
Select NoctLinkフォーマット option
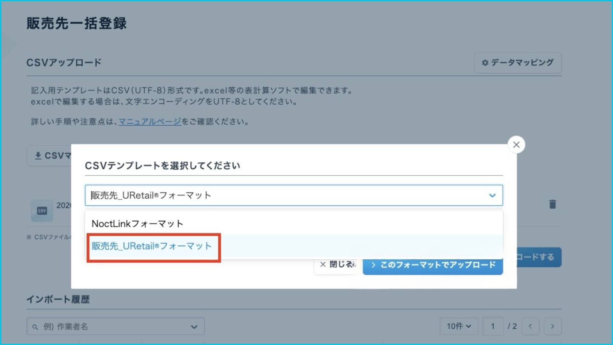137,224
